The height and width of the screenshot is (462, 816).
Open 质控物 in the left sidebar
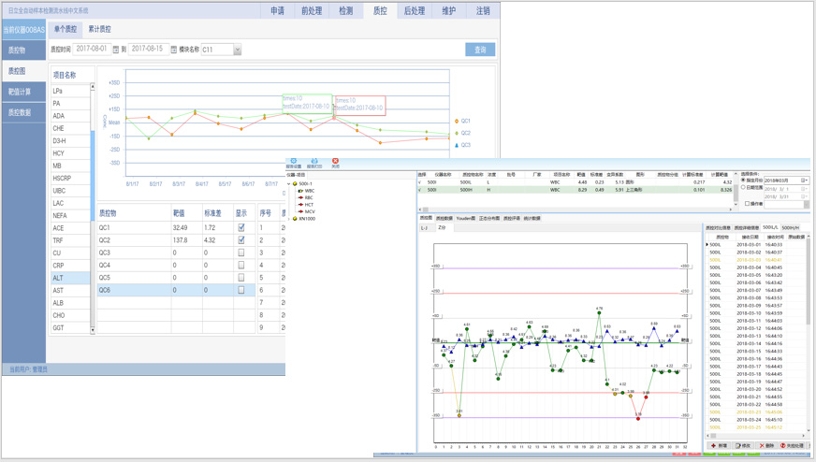24,50
